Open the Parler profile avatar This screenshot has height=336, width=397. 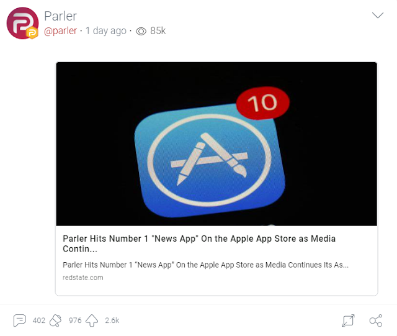click(x=22, y=23)
